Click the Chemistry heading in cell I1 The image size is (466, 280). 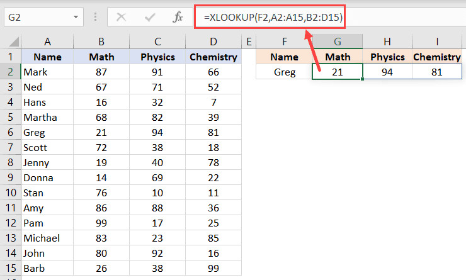coord(437,57)
